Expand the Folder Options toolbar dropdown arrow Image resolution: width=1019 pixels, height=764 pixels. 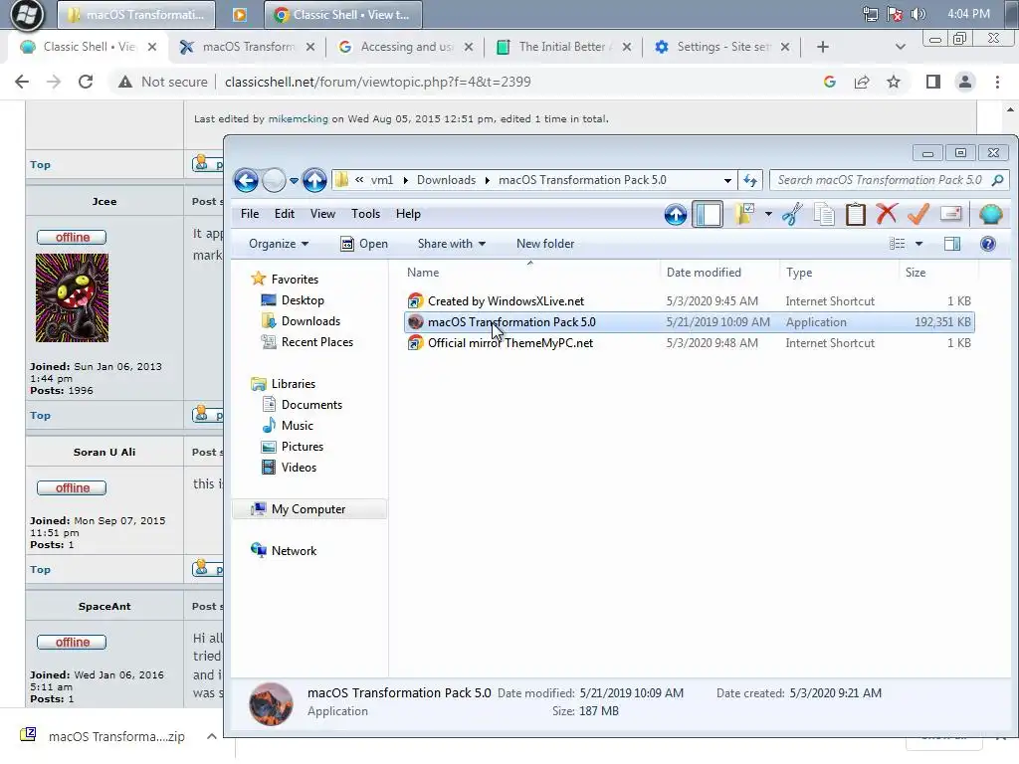pyautogui.click(x=768, y=214)
